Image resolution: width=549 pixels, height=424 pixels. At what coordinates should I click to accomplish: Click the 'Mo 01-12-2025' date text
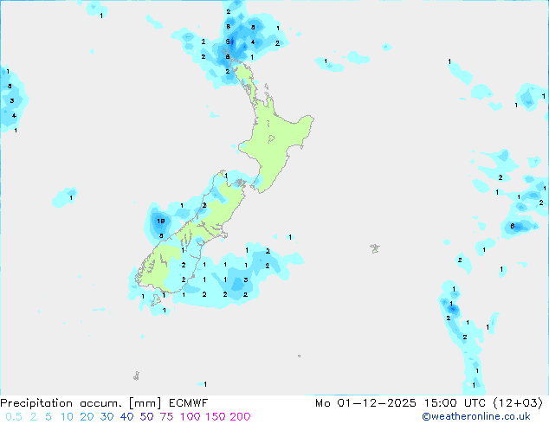click(x=365, y=403)
